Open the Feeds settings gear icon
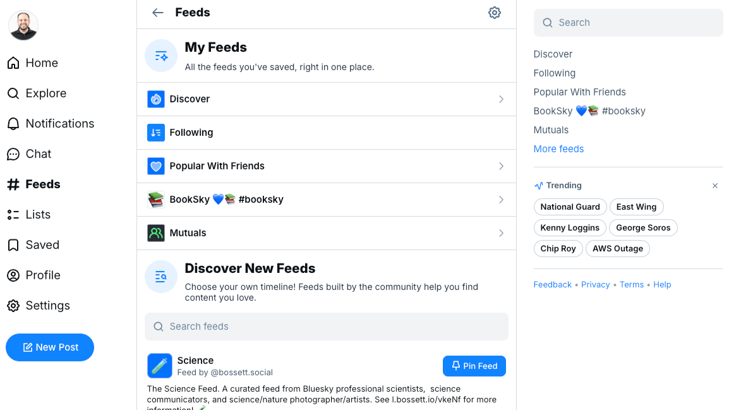Viewport: 729px width, 410px height. tap(495, 12)
